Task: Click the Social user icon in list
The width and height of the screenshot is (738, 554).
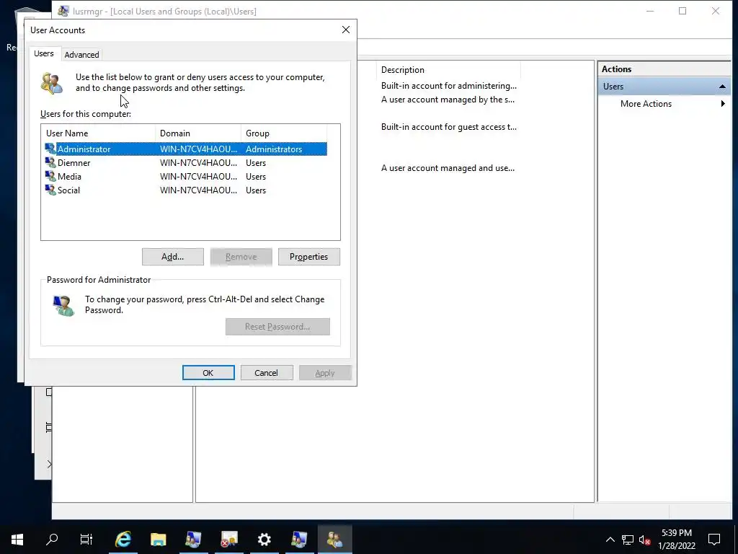Action: [50, 190]
